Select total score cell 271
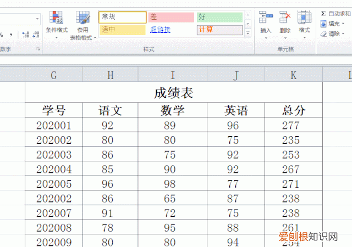The width and height of the screenshot is (352, 247). coord(294,183)
